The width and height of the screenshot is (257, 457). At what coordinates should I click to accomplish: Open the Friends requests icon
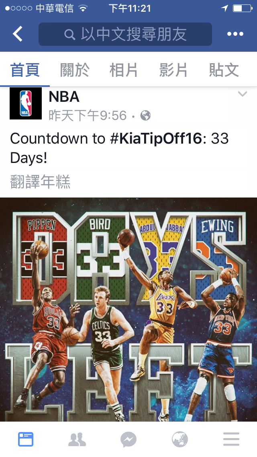pos(77,439)
